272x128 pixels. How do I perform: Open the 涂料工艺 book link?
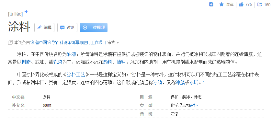click(x=76, y=75)
